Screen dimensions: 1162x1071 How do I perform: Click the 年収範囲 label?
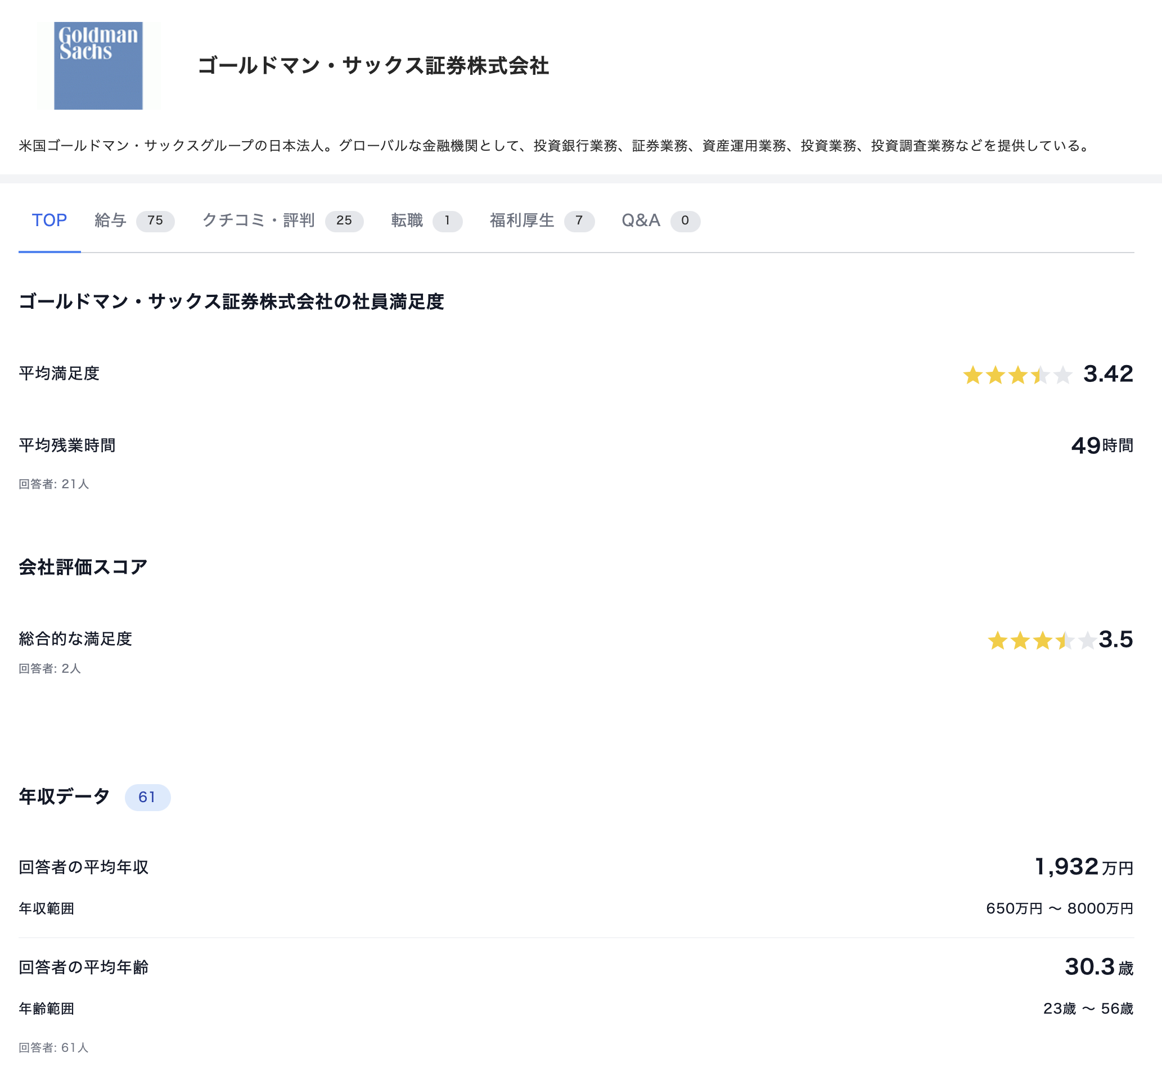point(46,909)
